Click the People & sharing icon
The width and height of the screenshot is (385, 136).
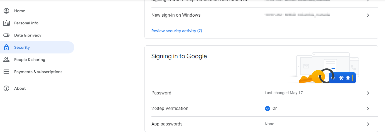(6, 60)
